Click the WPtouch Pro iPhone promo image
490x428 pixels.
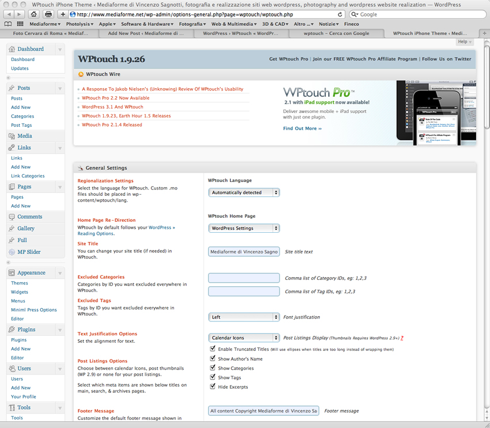(436, 113)
